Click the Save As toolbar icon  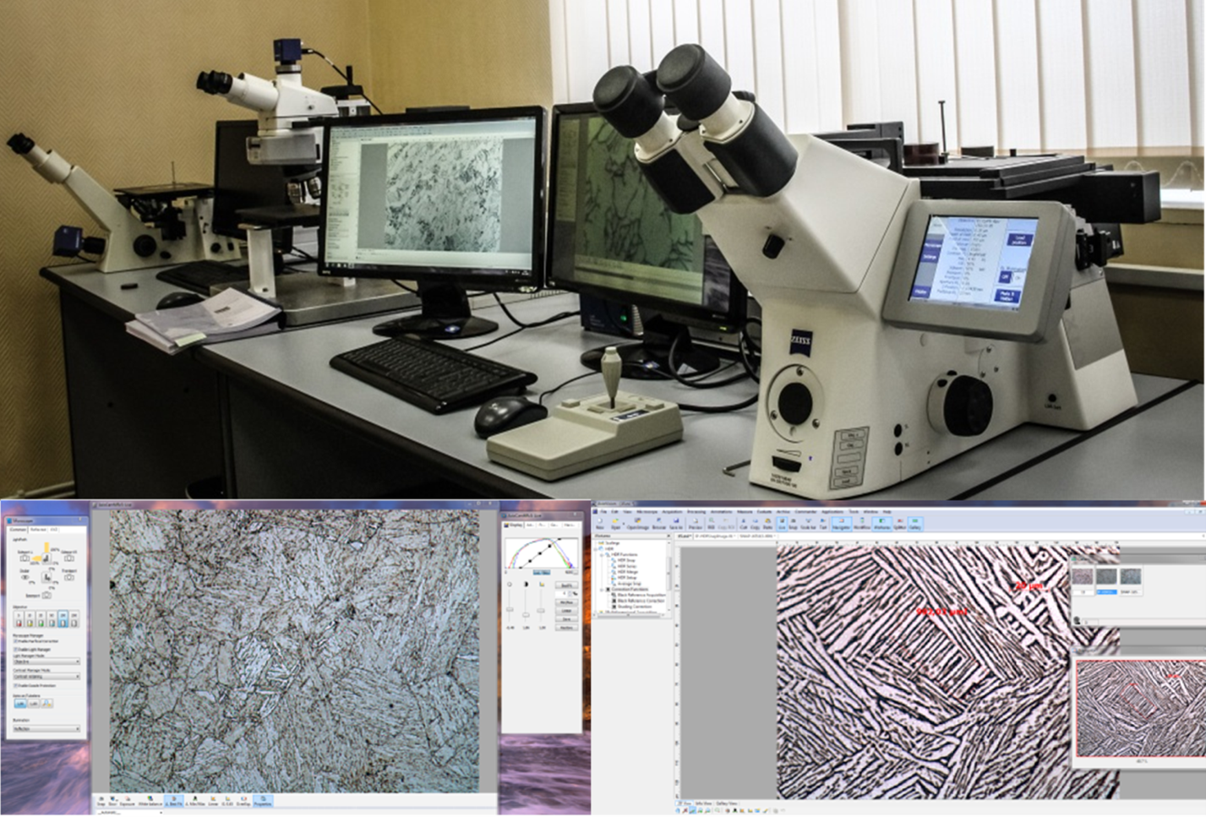pos(676,524)
